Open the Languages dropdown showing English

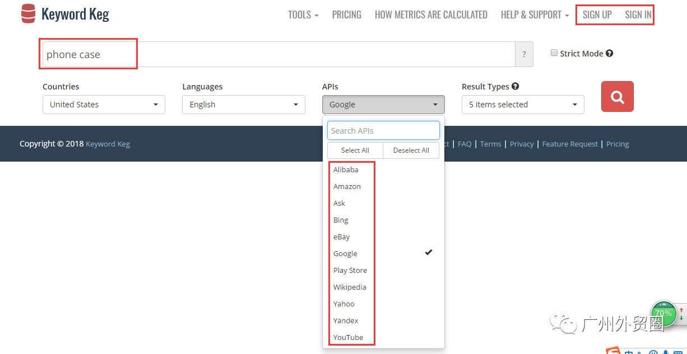point(244,105)
